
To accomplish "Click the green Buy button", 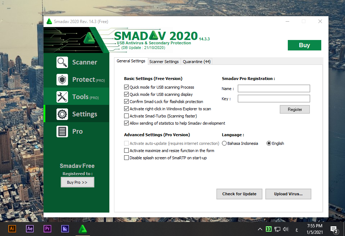I will click(304, 45).
